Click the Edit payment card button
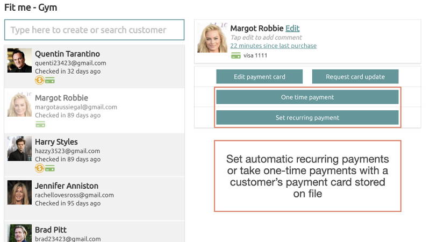The image size is (430, 242). click(260, 76)
